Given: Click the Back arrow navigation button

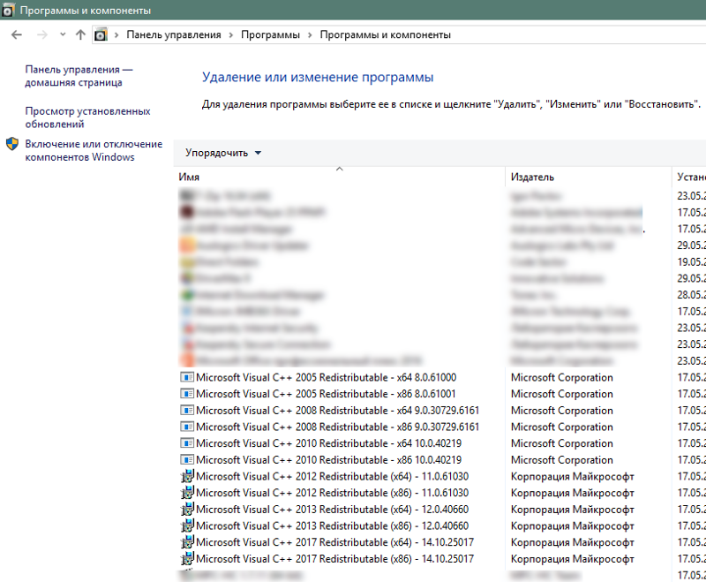Looking at the screenshot, I should pos(17,34).
